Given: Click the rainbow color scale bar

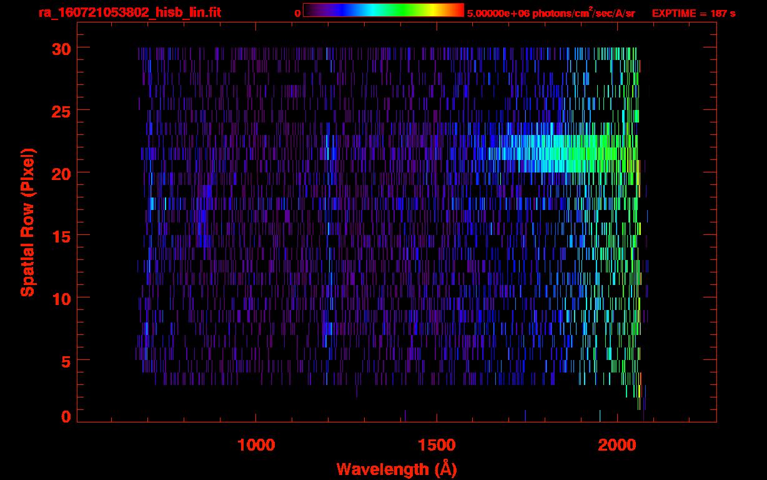Looking at the screenshot, I should (x=384, y=10).
